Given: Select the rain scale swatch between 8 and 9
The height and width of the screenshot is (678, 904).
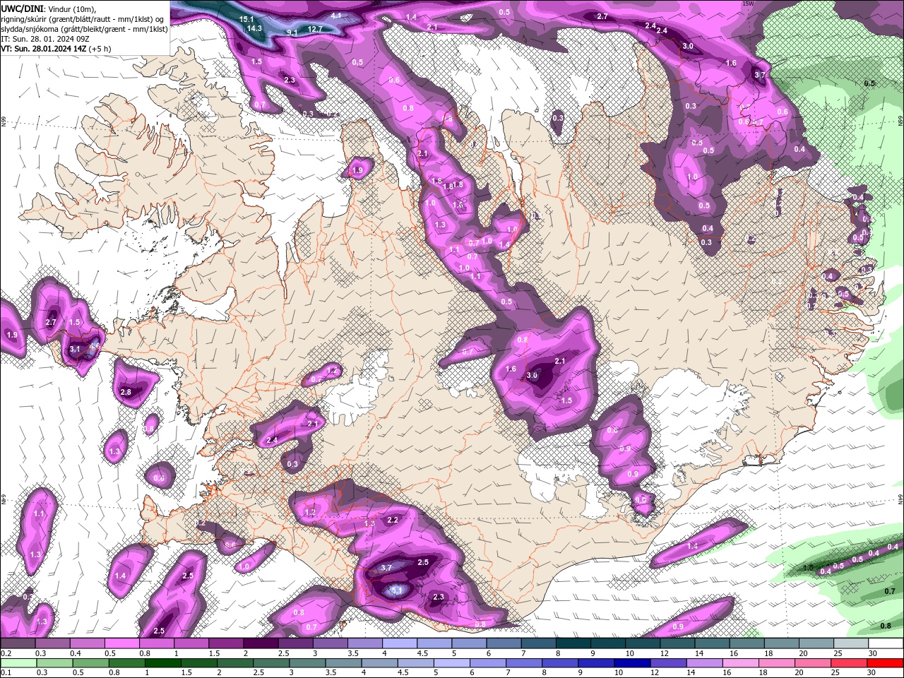Looking at the screenshot, I should tap(561, 663).
